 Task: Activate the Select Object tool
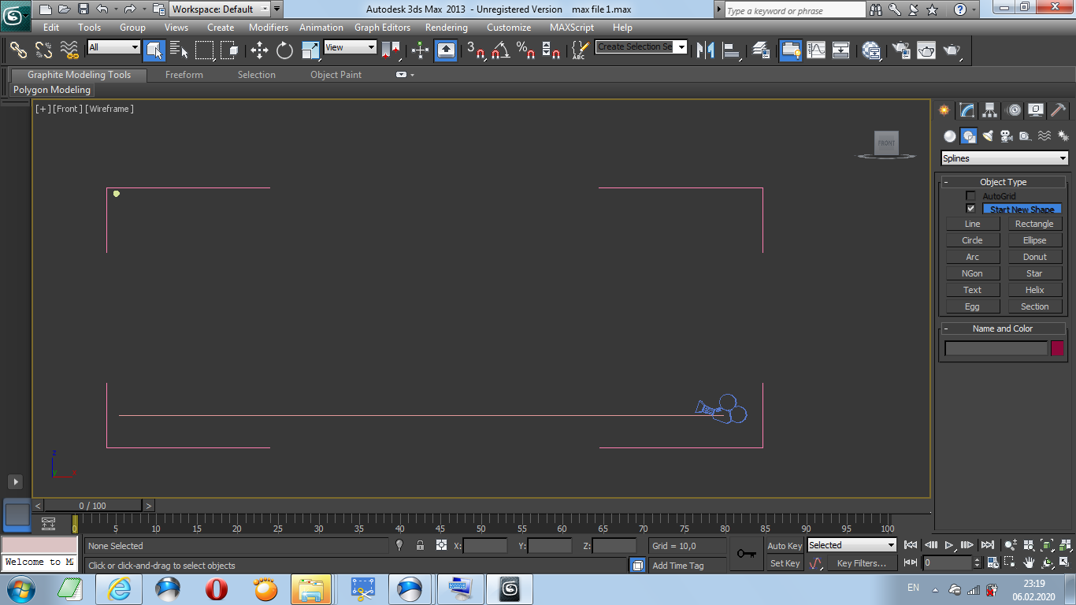point(154,50)
